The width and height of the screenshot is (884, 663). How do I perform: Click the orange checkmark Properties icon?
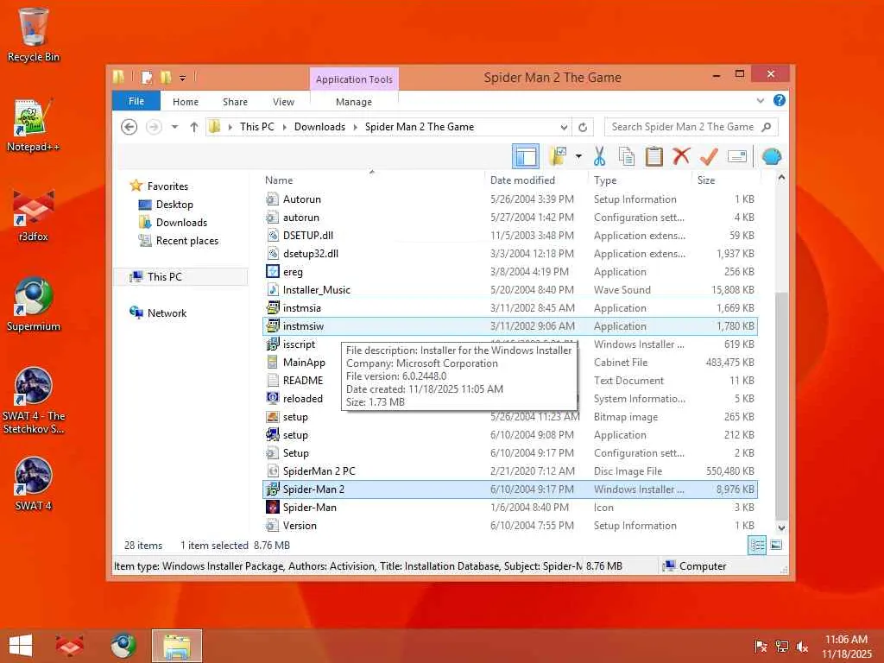(709, 156)
